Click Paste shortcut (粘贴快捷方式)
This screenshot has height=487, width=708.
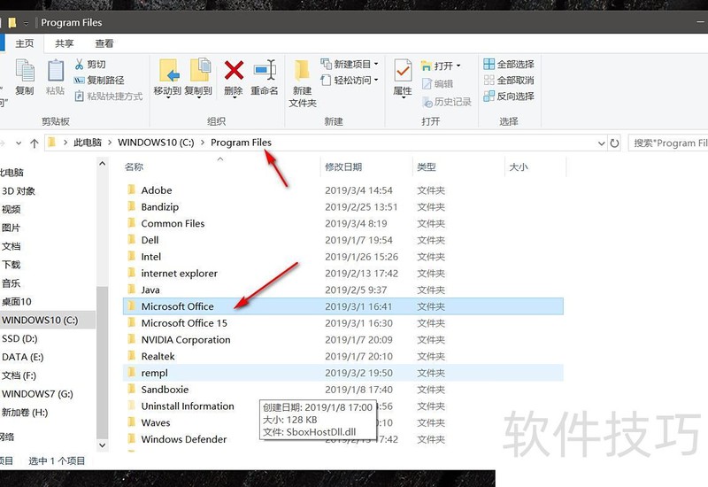[108, 97]
